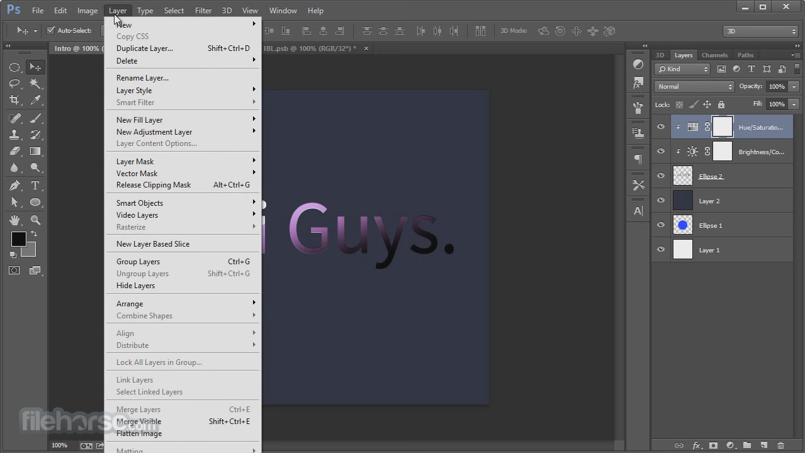805x453 pixels.
Task: Open the Fill slider dropdown arrow
Action: pos(794,104)
